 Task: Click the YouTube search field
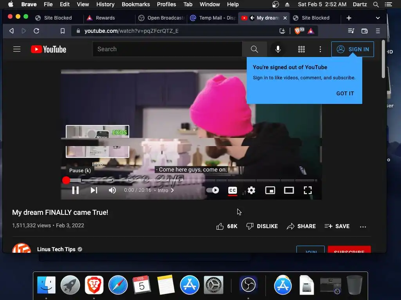[167, 49]
